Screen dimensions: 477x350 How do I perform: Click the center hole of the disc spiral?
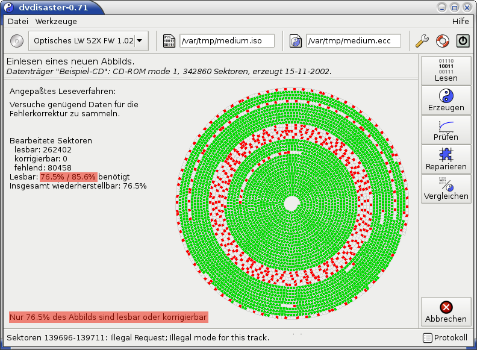coord(291,204)
